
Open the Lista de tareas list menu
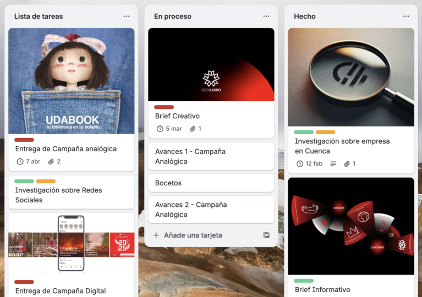[127, 16]
